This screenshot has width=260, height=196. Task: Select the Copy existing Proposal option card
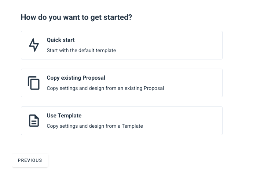pos(122,83)
